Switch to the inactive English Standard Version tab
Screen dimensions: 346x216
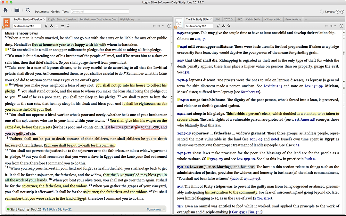[x=62, y=20]
